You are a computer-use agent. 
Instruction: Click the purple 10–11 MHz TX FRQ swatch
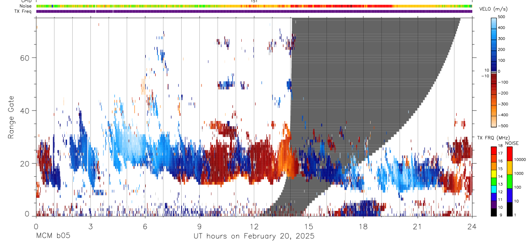494,204
